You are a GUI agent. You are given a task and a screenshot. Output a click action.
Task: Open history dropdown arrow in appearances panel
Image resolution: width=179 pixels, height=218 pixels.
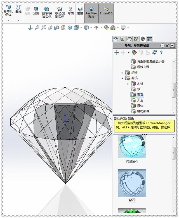point(129,52)
